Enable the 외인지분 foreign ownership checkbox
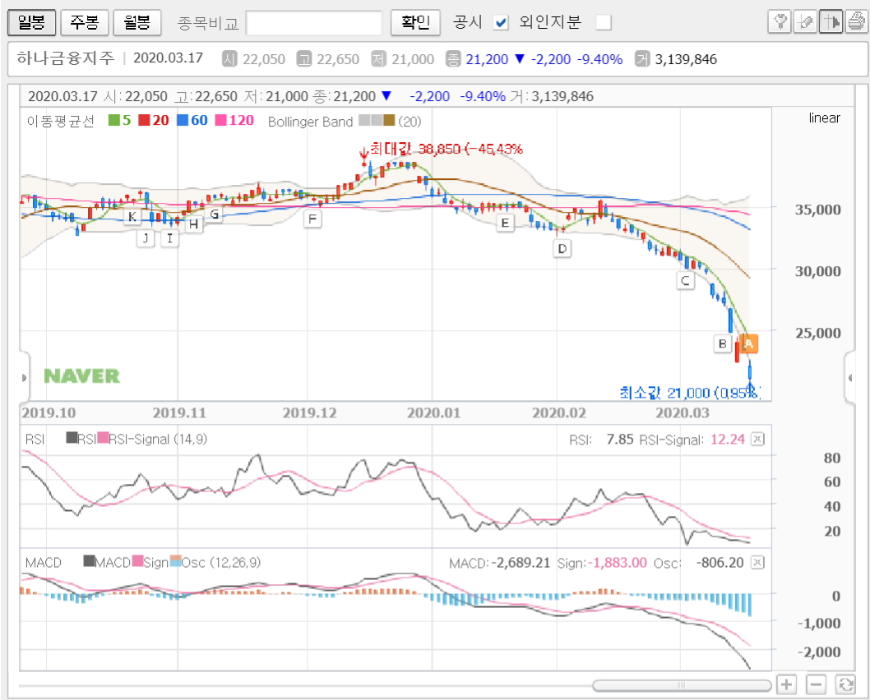The height and width of the screenshot is (700, 870). (603, 23)
